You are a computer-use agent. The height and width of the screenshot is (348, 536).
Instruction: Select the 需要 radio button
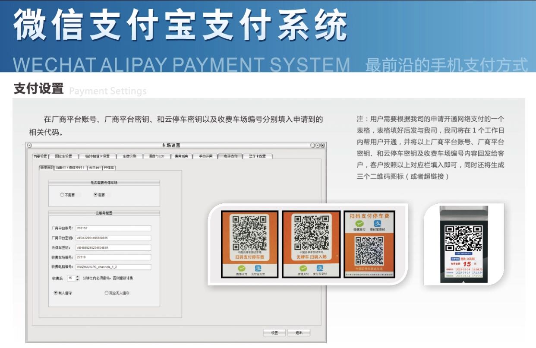(95, 195)
